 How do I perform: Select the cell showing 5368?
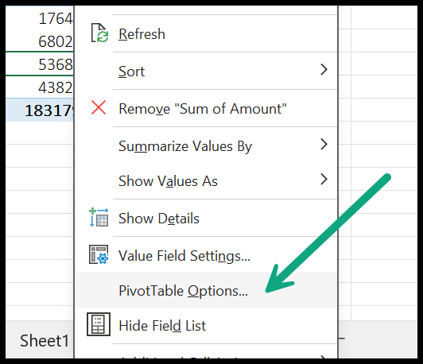[x=40, y=64]
